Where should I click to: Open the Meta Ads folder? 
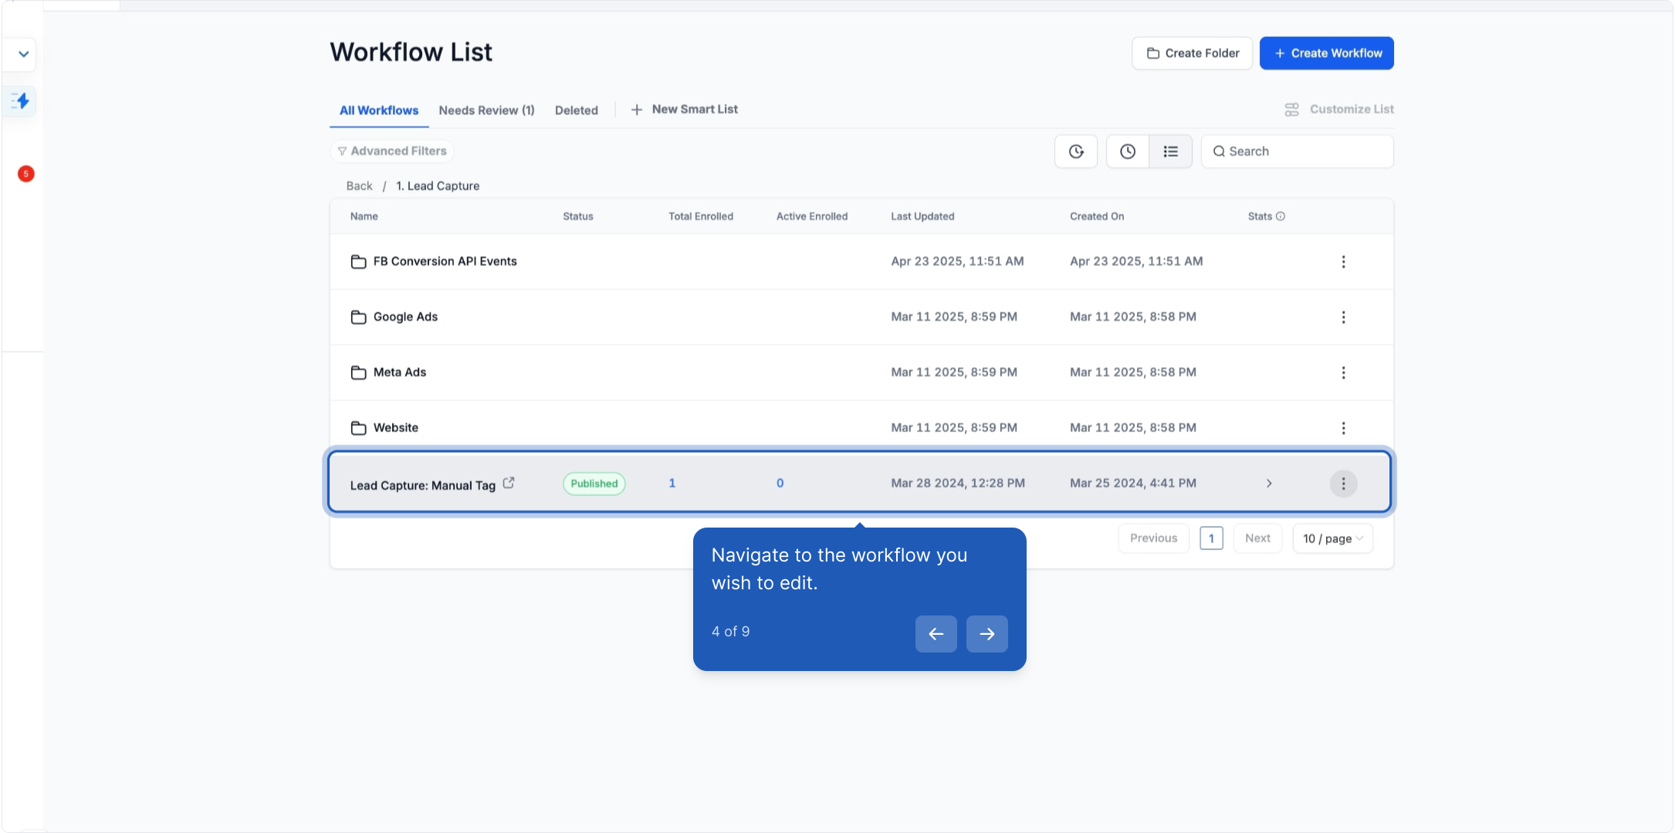400,373
